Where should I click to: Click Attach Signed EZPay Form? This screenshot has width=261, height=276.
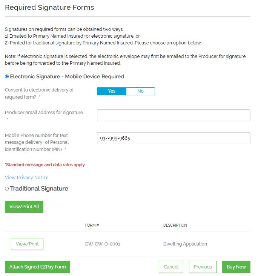pos(38,267)
